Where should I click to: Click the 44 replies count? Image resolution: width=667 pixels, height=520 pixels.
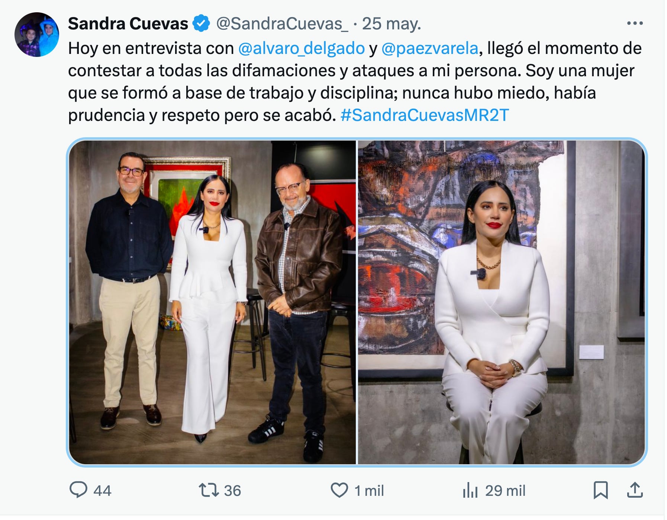coord(102,491)
